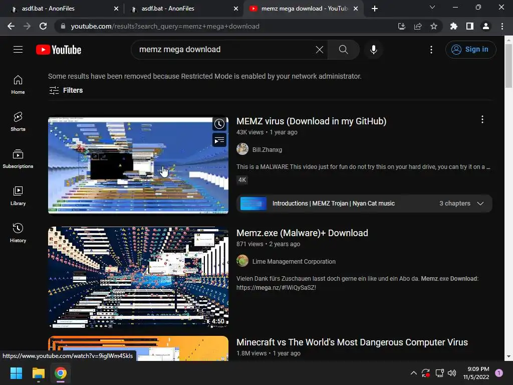Go to Home in the sidebar
This screenshot has width=513, height=385.
(18, 85)
